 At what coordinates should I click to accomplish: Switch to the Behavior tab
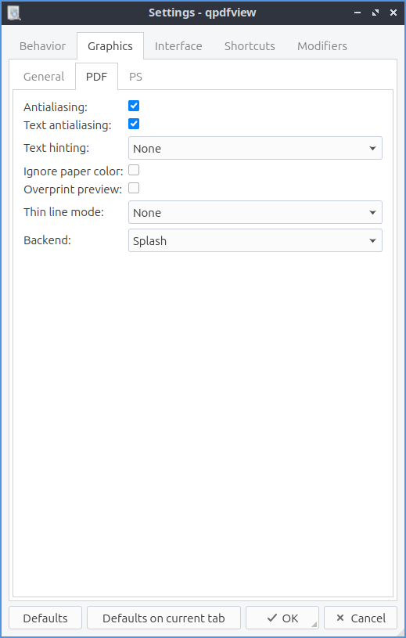(43, 46)
